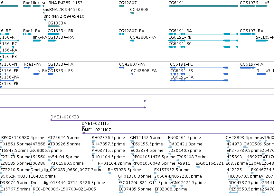The image size is (274, 194).
Task: Click EST EN05228.5prime
Action: click(x=185, y=176)
